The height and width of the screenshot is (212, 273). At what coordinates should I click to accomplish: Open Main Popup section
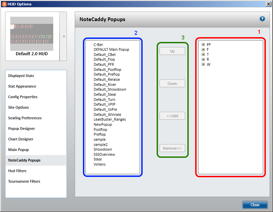(36, 150)
